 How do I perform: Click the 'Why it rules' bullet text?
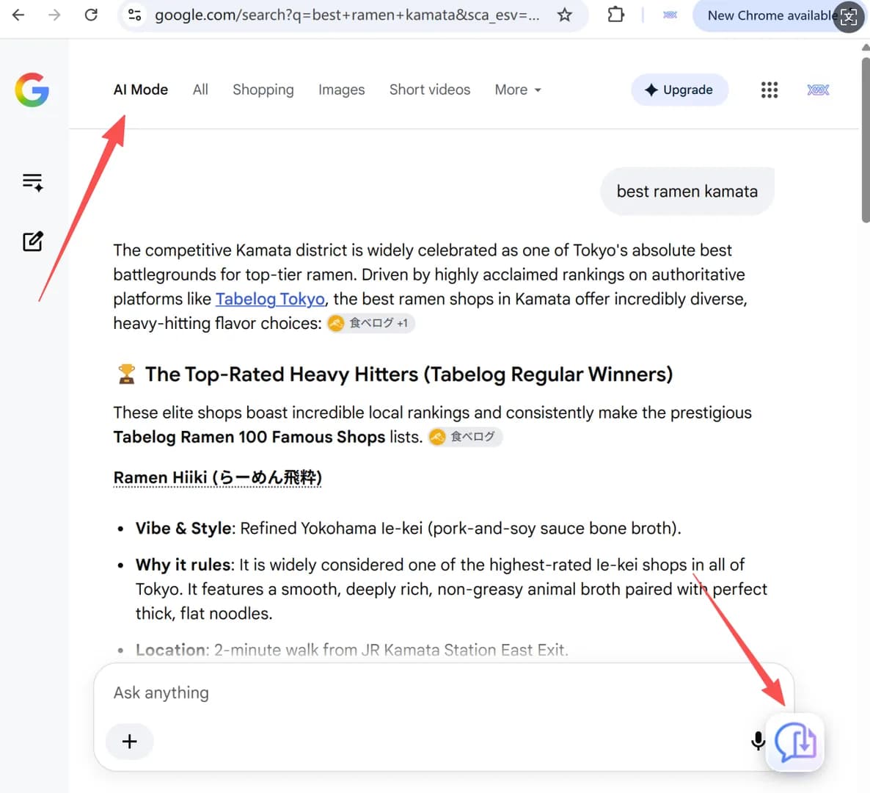(451, 589)
